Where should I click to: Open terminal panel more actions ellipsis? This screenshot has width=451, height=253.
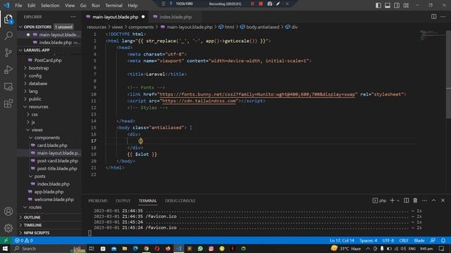click(424, 200)
